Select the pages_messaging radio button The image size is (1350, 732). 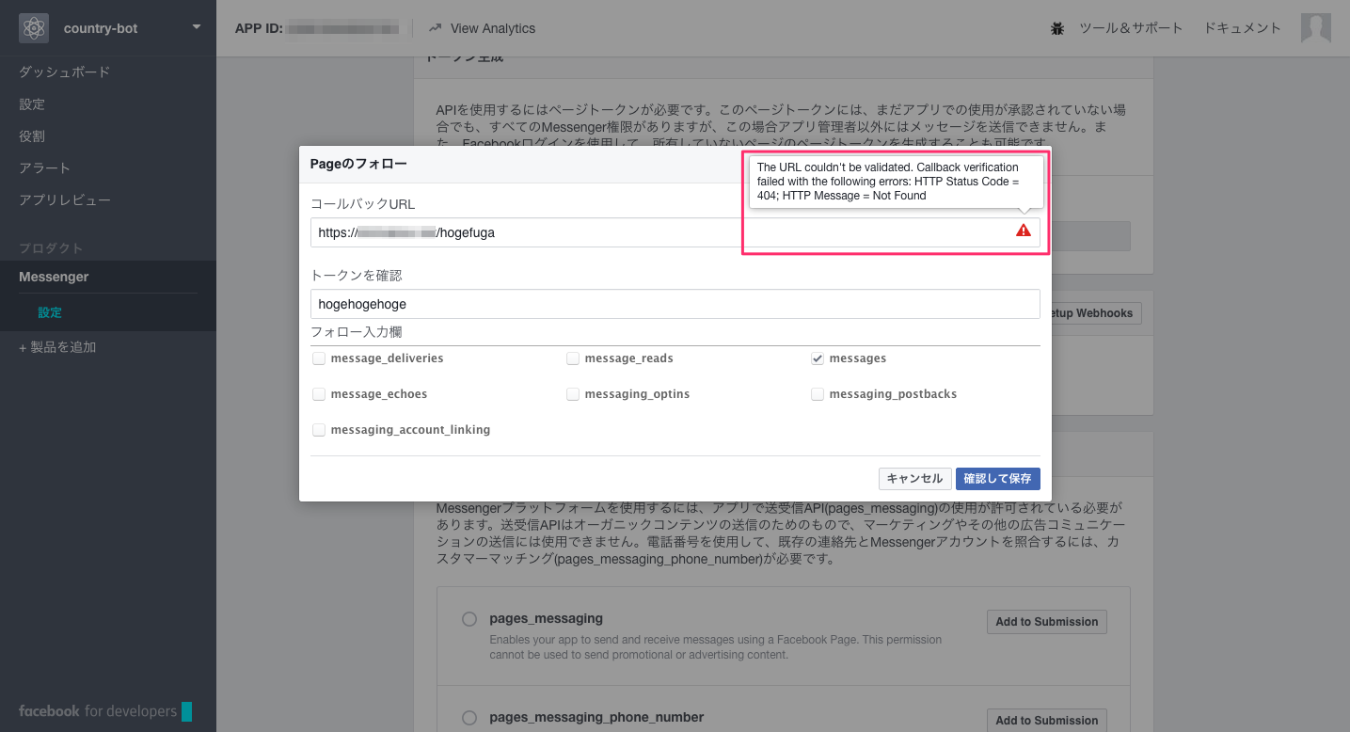coord(469,619)
